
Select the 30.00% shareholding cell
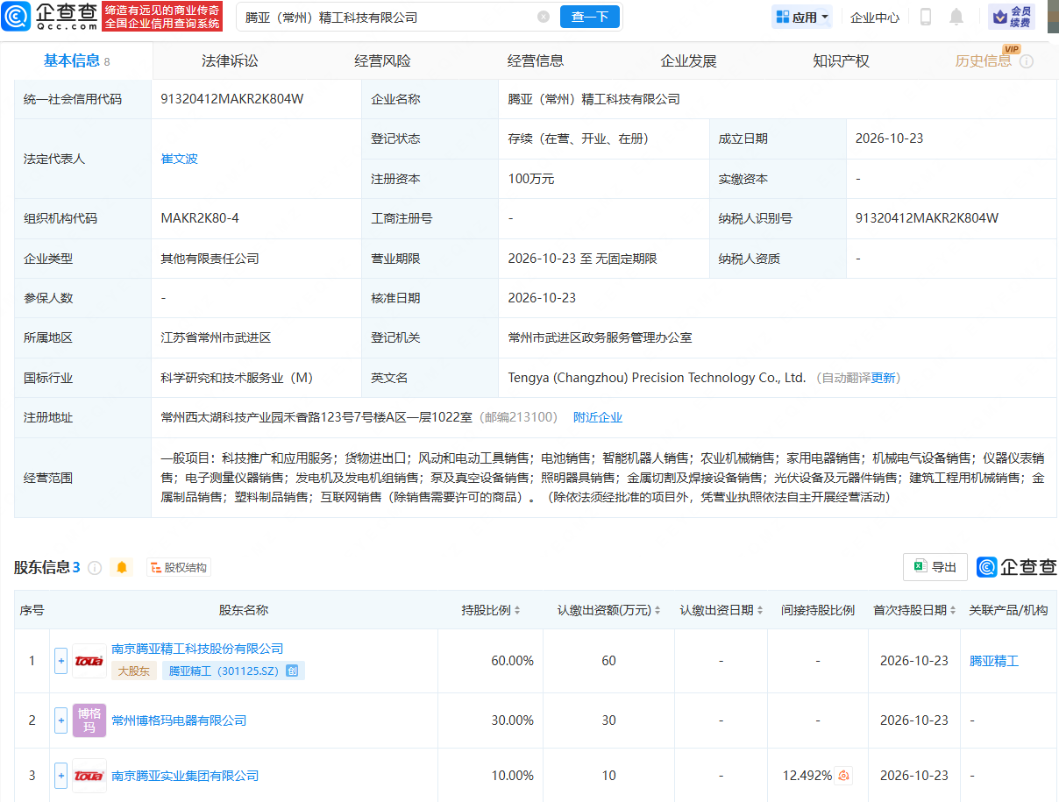(512, 720)
